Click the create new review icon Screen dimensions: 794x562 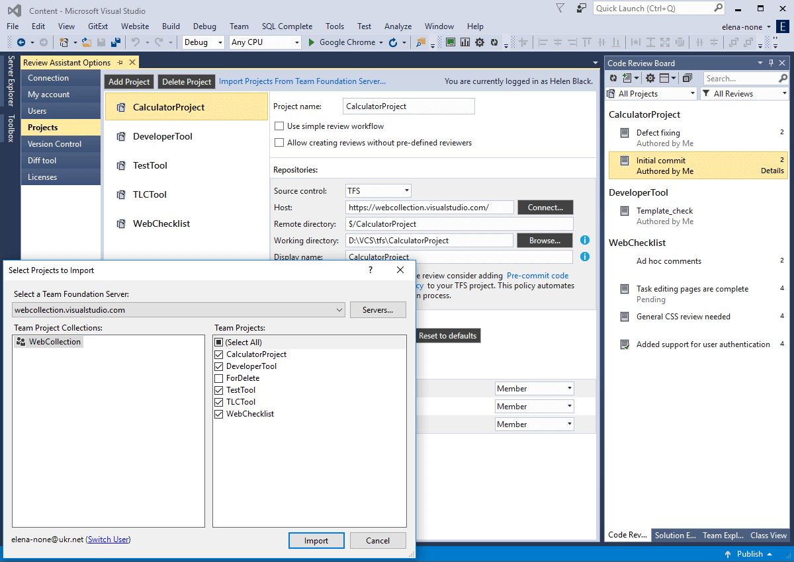(x=627, y=79)
